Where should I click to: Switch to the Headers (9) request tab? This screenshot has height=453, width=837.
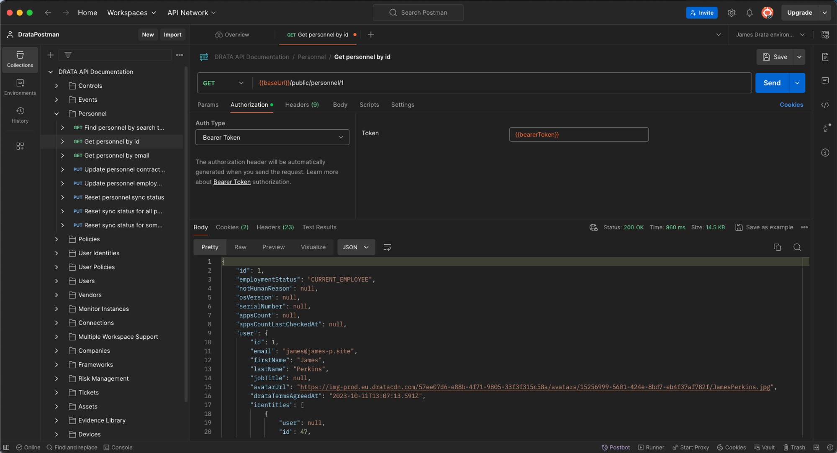pyautogui.click(x=302, y=105)
